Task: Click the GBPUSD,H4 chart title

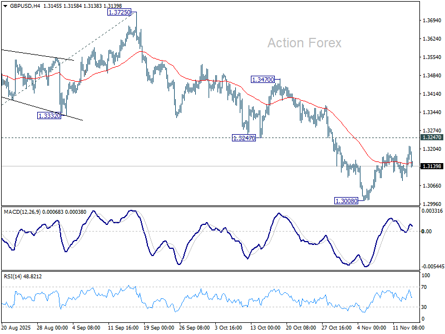Action: click(x=21, y=5)
